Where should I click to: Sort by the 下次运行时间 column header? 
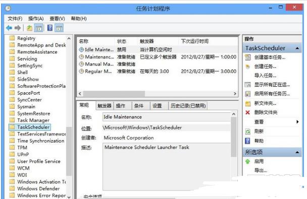pyautogui.click(x=195, y=41)
